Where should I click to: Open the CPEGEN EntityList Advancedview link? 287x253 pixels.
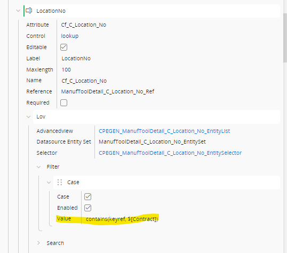click(x=164, y=131)
